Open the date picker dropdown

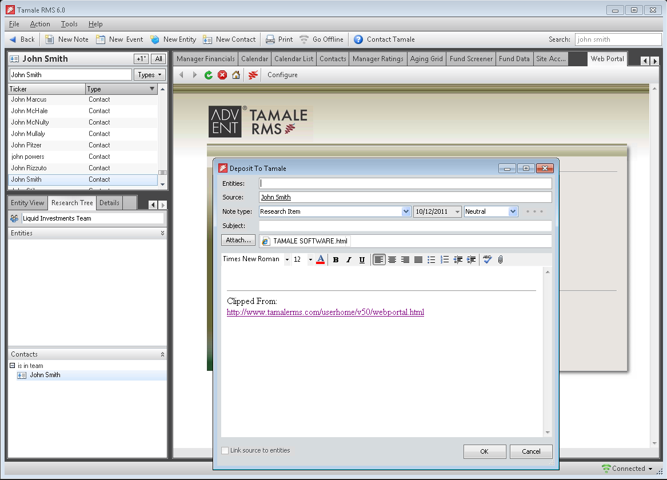pyautogui.click(x=457, y=212)
